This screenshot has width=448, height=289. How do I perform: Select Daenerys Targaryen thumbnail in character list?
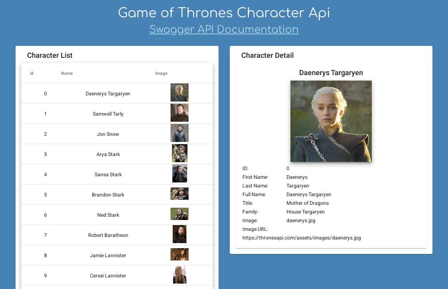(180, 92)
